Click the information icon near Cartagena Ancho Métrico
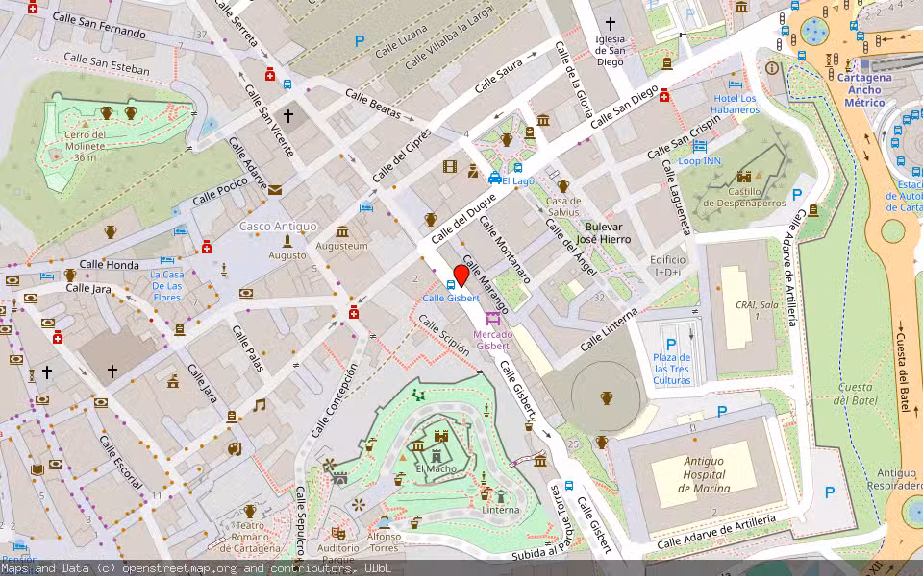This screenshot has width=923, height=576. 772,69
